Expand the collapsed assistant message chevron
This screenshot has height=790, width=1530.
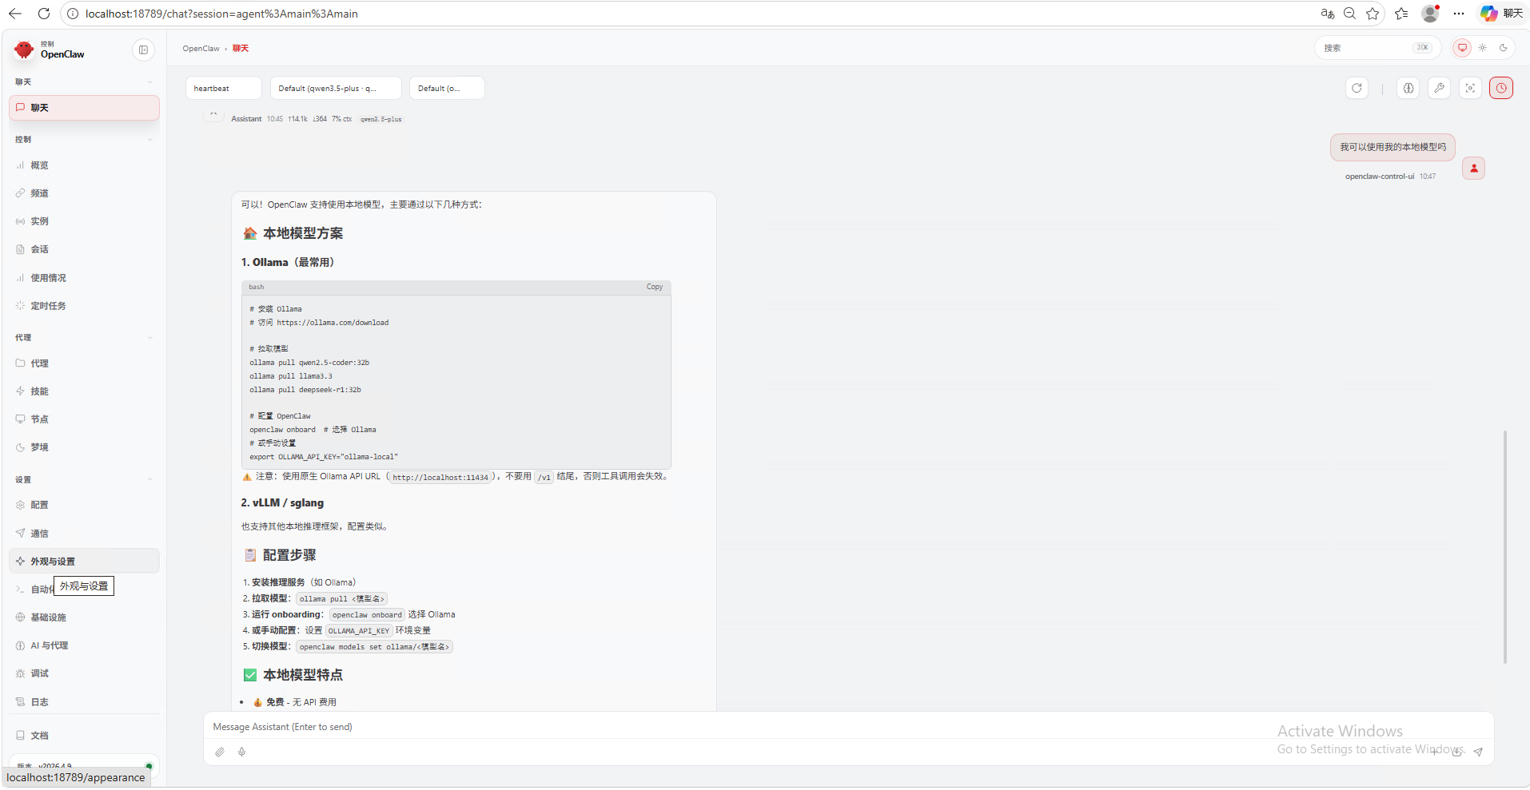pyautogui.click(x=213, y=116)
